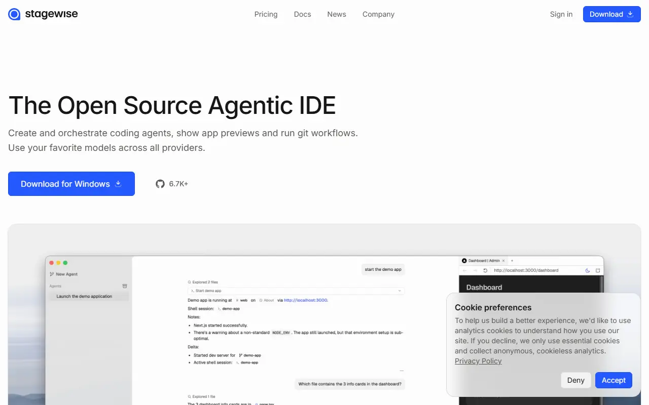Click the archive icon beside Agents
This screenshot has width=649, height=405.
[125, 286]
